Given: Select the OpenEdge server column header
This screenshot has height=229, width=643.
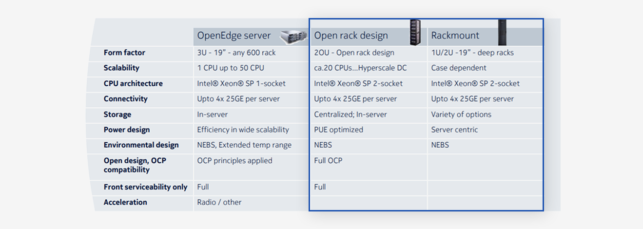Looking at the screenshot, I should [234, 36].
